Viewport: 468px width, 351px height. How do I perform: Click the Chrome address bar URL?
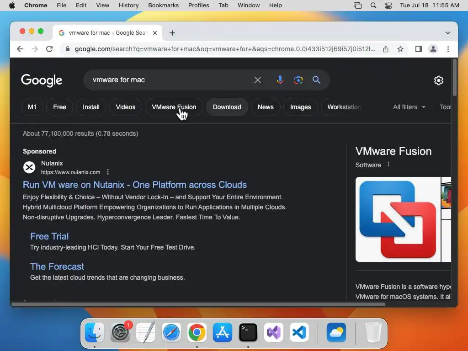pos(225,49)
